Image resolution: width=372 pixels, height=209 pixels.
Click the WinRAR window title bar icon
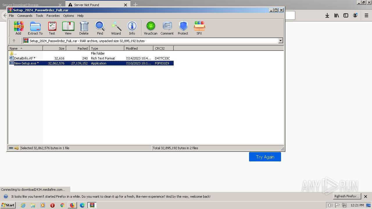coord(10,10)
